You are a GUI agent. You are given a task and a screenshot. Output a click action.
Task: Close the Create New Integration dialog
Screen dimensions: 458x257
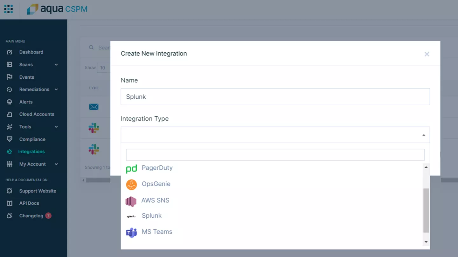(x=427, y=54)
